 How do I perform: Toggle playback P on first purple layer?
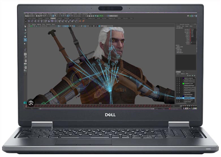(179, 78)
